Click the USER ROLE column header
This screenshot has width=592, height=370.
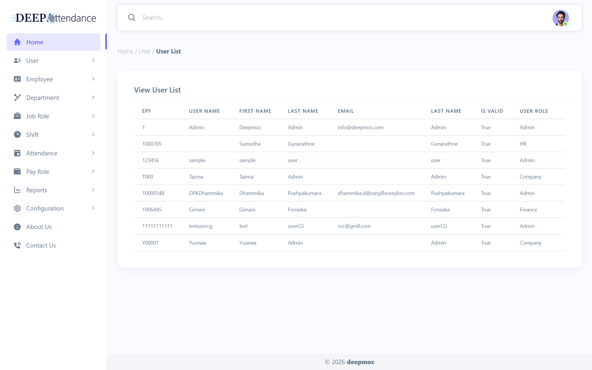[534, 111]
